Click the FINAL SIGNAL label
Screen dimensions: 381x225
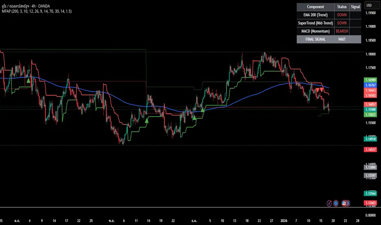point(316,39)
